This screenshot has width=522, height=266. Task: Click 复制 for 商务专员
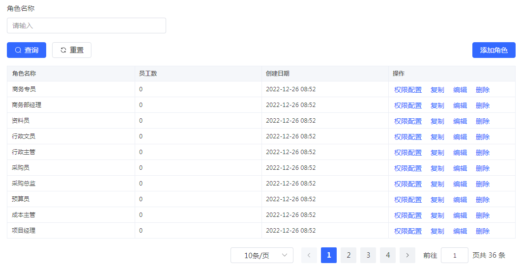point(437,90)
